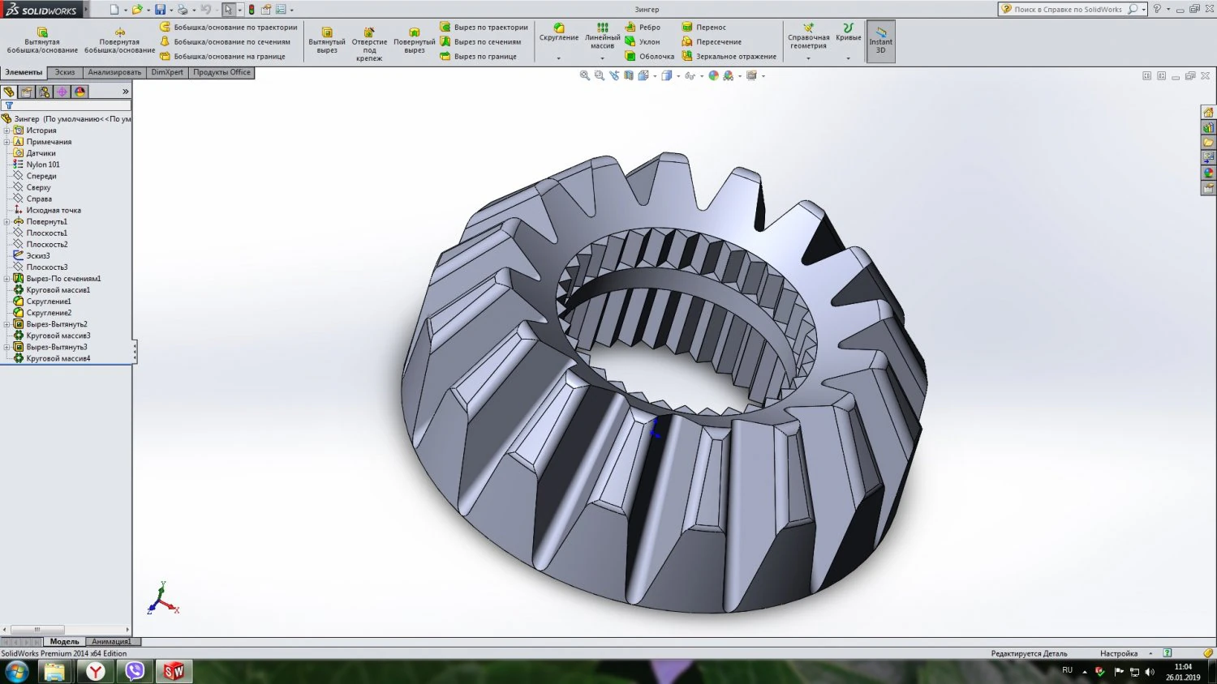The image size is (1217, 684).
Task: Open the Hole Wizard (Отверстие под крепеж)
Action: click(x=369, y=42)
